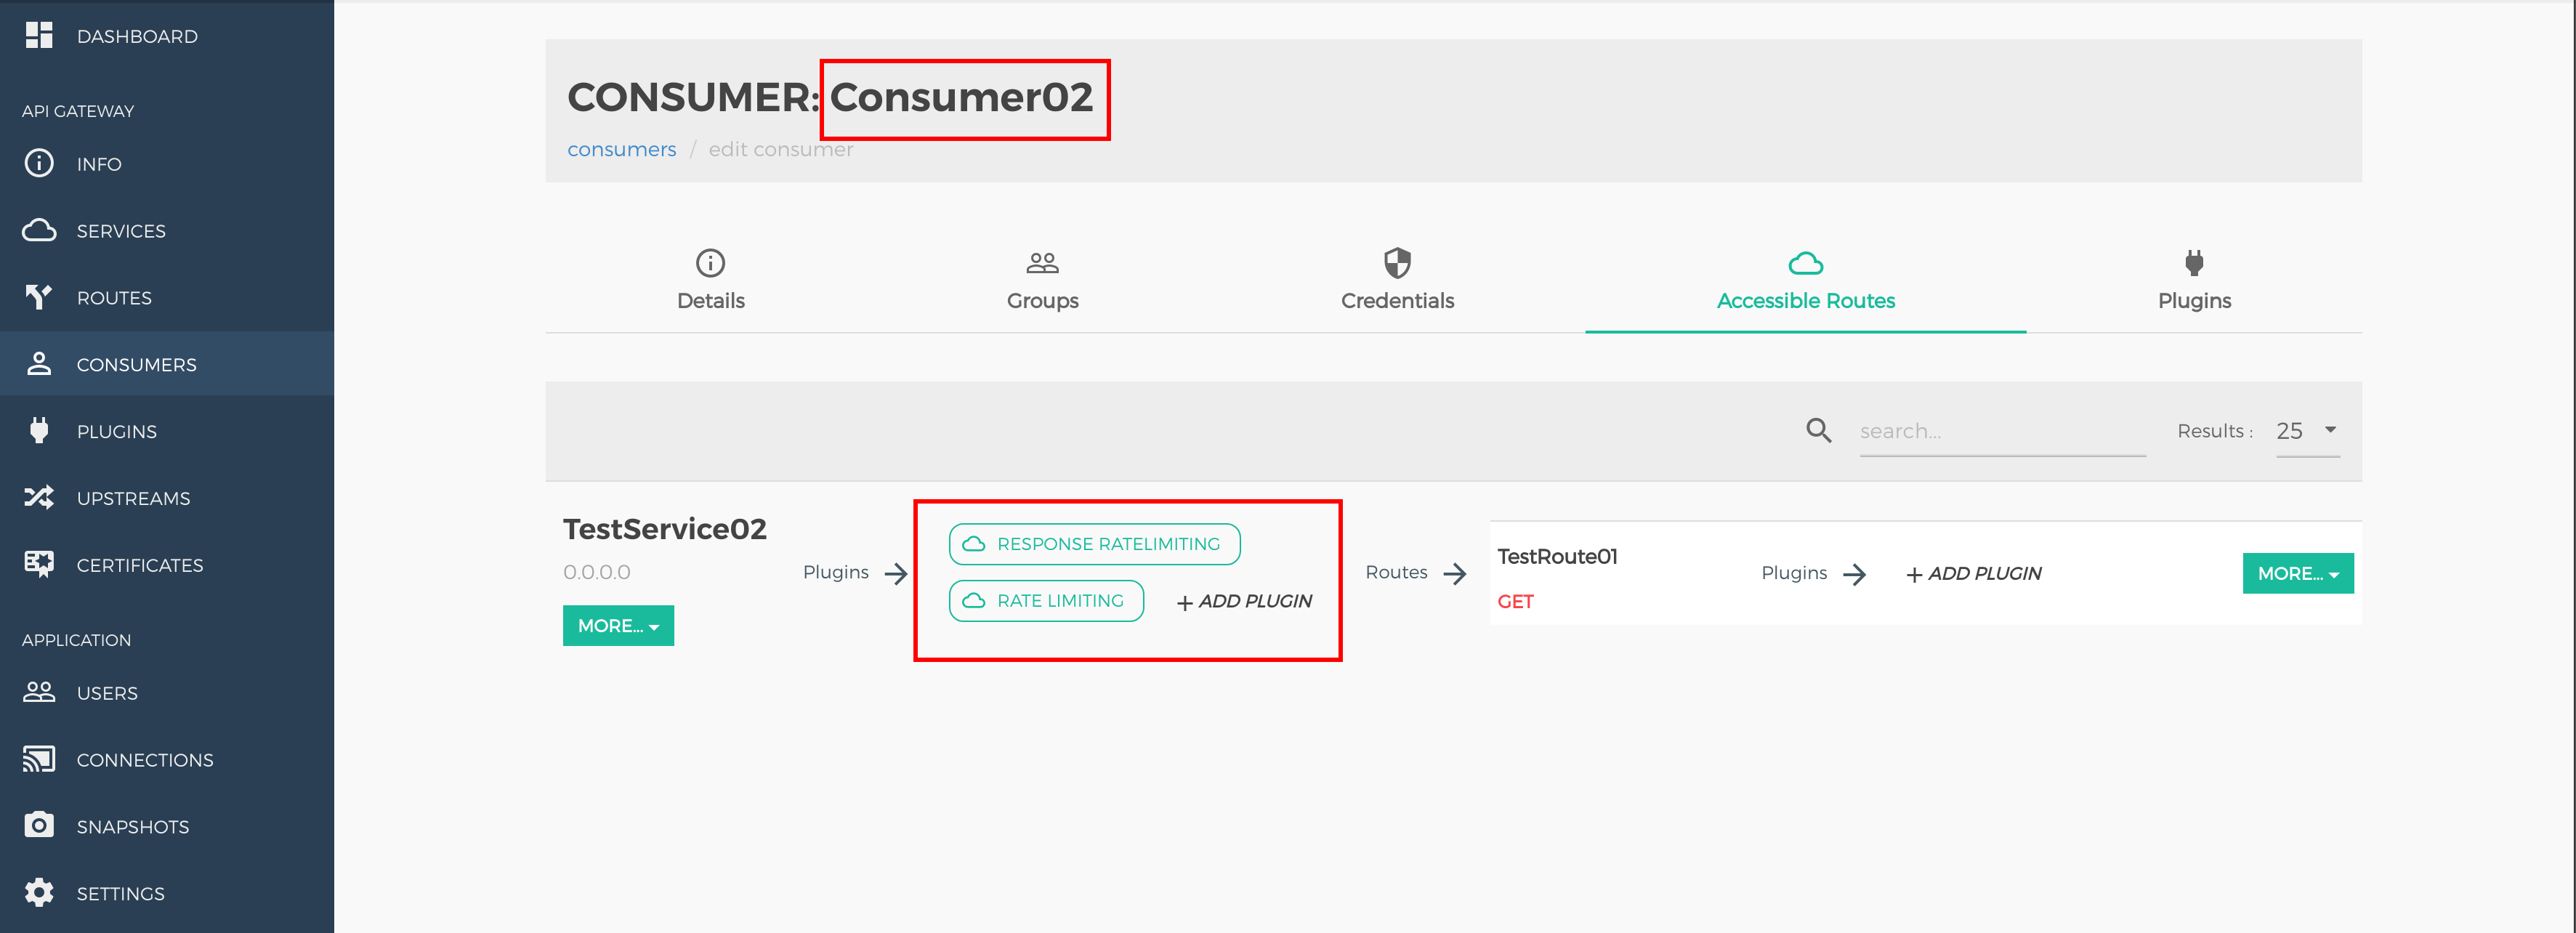Open the Dashboard icon in sidebar
Screen dimensions: 2576x933
(x=39, y=35)
